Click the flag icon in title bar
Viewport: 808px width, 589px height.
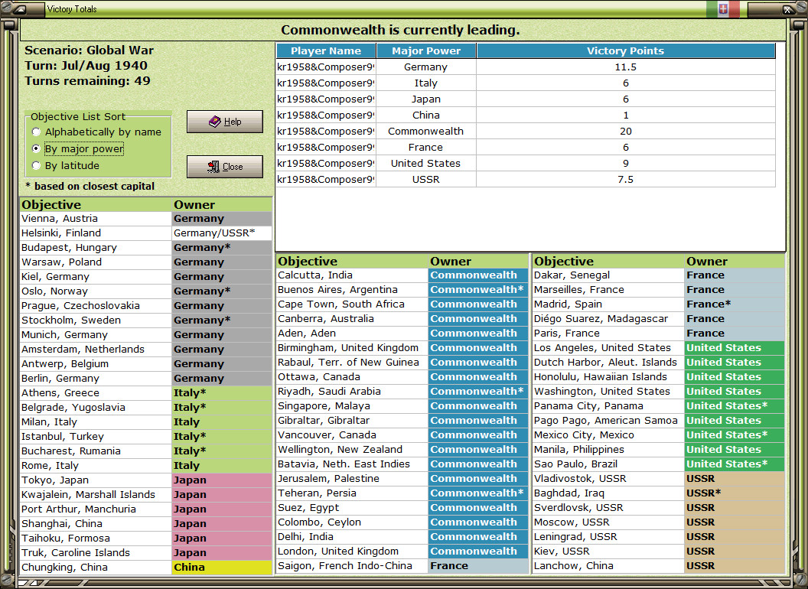pyautogui.click(x=723, y=8)
